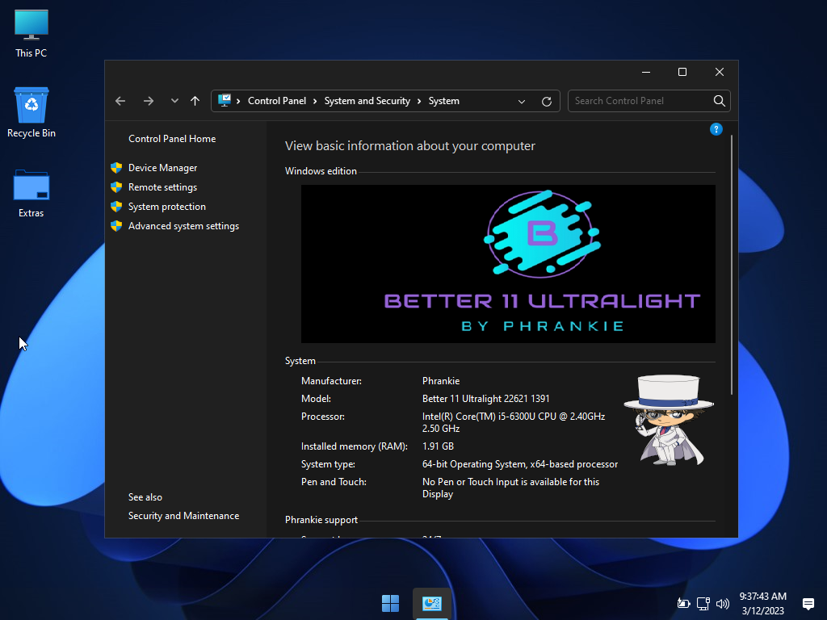Expand chevron after Control Panel breadcrumb

click(315, 101)
